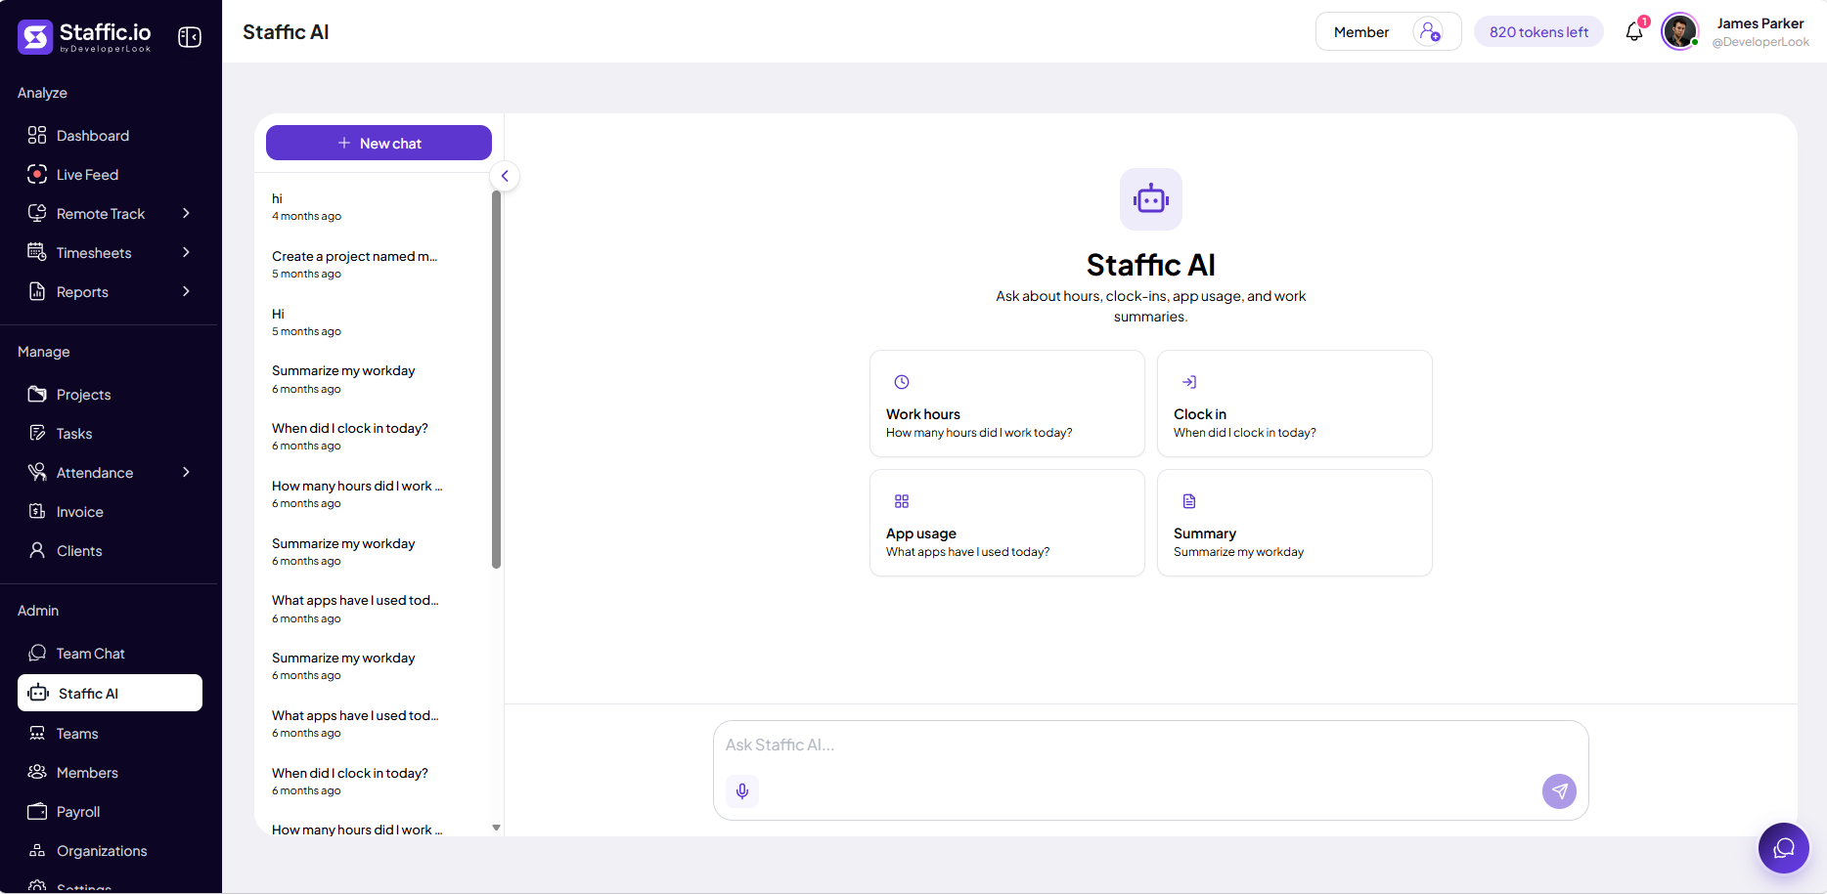This screenshot has width=1827, height=894.
Task: Select Clock in suggestion card
Action: [1295, 404]
